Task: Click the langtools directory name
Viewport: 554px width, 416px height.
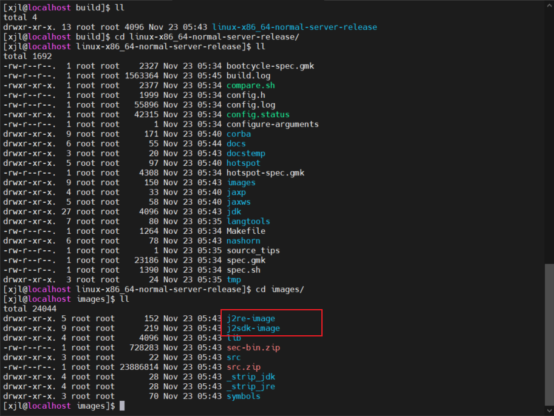Action: [248, 222]
